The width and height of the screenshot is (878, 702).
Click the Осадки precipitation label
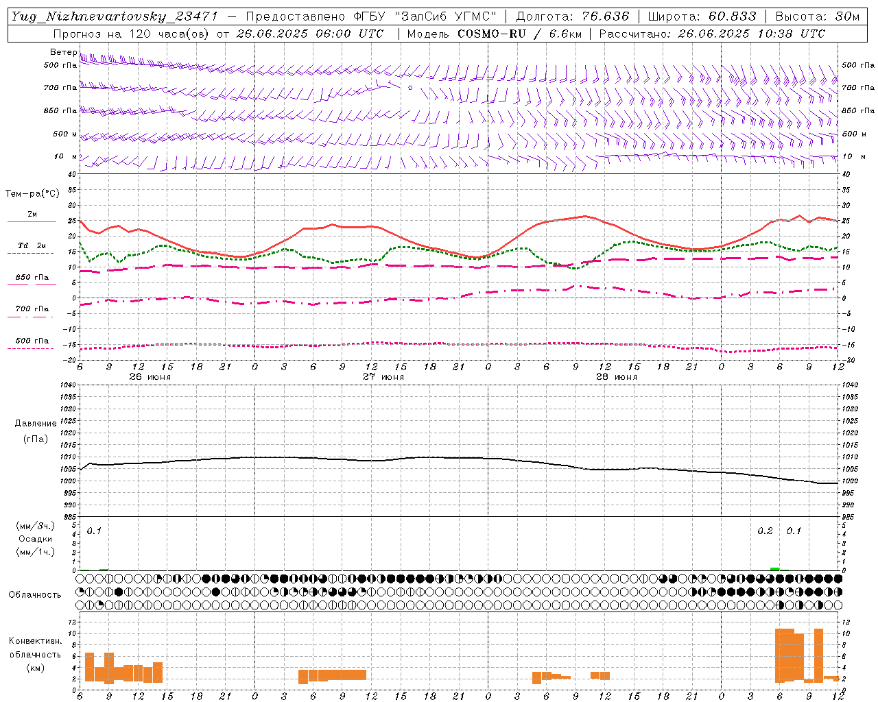tap(36, 539)
